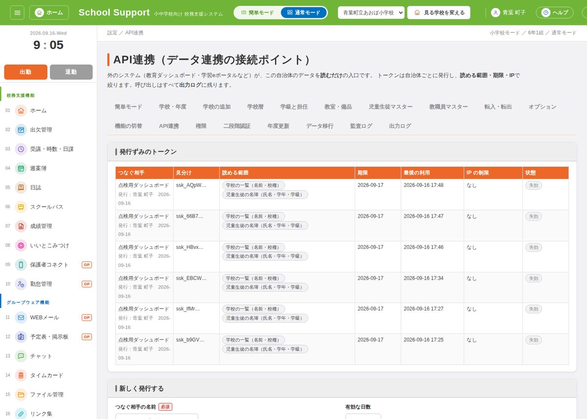Image resolution: width=587 pixels, height=419 pixels.
Task: Open タイムカード sidebar icon
Action: [21, 375]
